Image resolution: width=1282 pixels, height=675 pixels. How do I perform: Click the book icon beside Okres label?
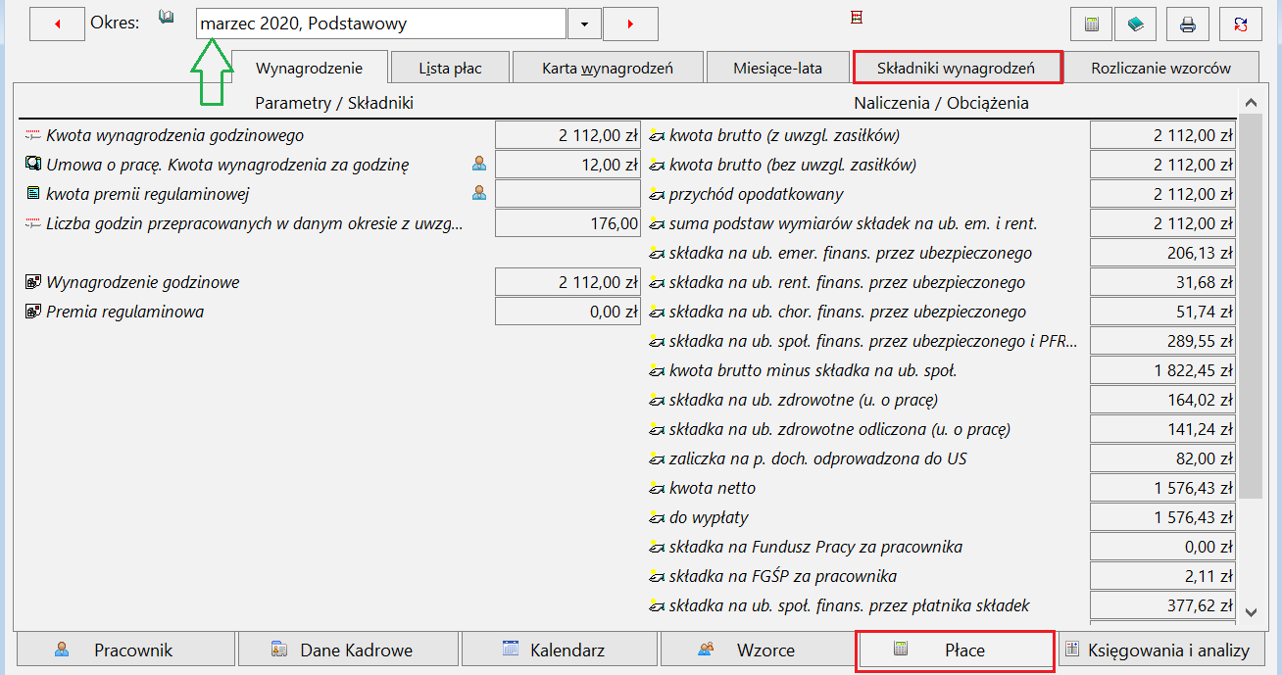pyautogui.click(x=166, y=18)
